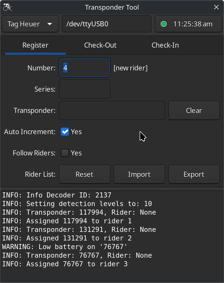Click the Clear button
The height and width of the screenshot is (283, 224).
pos(194,110)
